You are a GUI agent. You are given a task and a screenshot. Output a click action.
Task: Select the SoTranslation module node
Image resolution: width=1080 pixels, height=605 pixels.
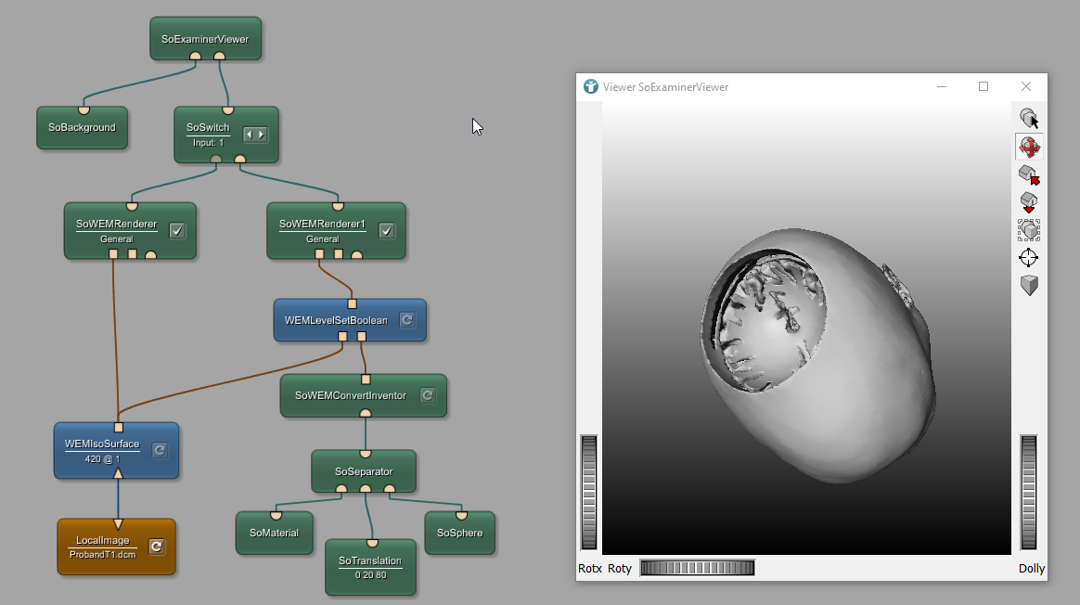[x=370, y=567]
